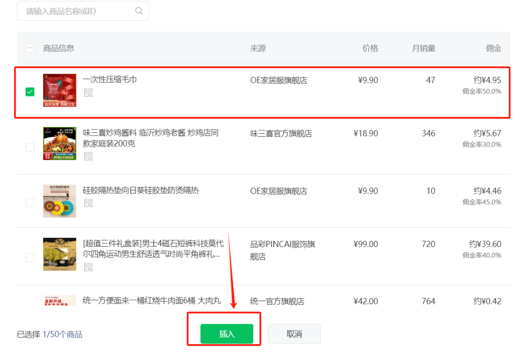Select the 味三喜炒鸡酱料 checkbox
Viewport: 522px width, 360px height.
[29, 147]
